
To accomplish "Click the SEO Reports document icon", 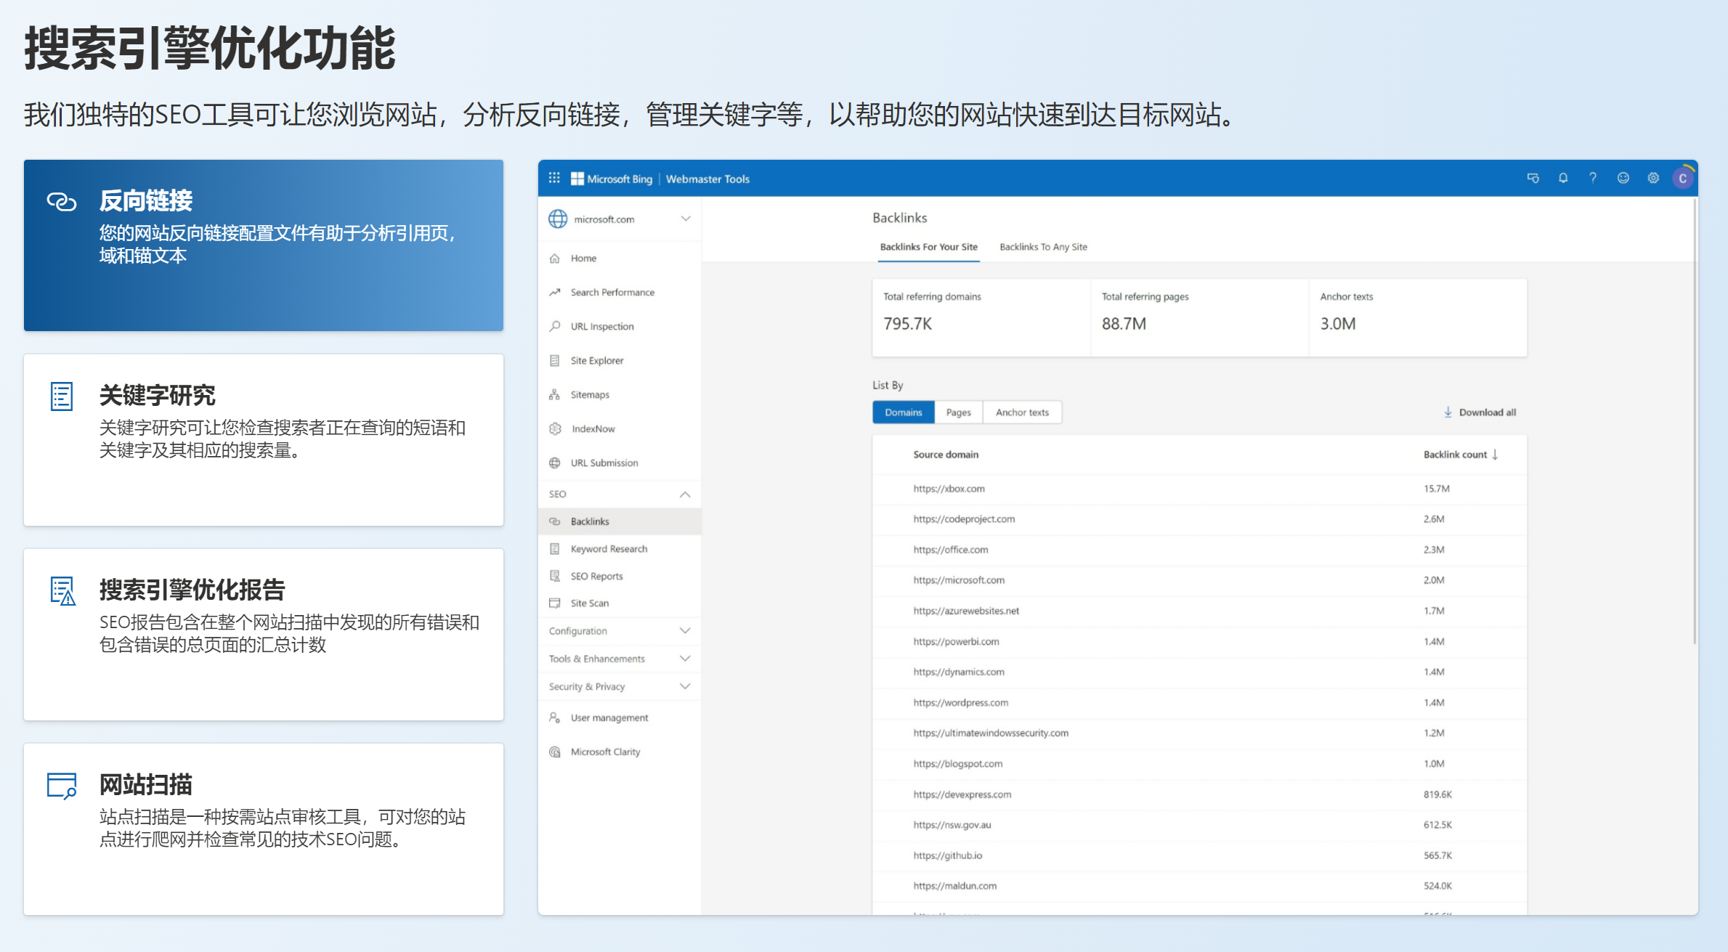I will pos(555,576).
